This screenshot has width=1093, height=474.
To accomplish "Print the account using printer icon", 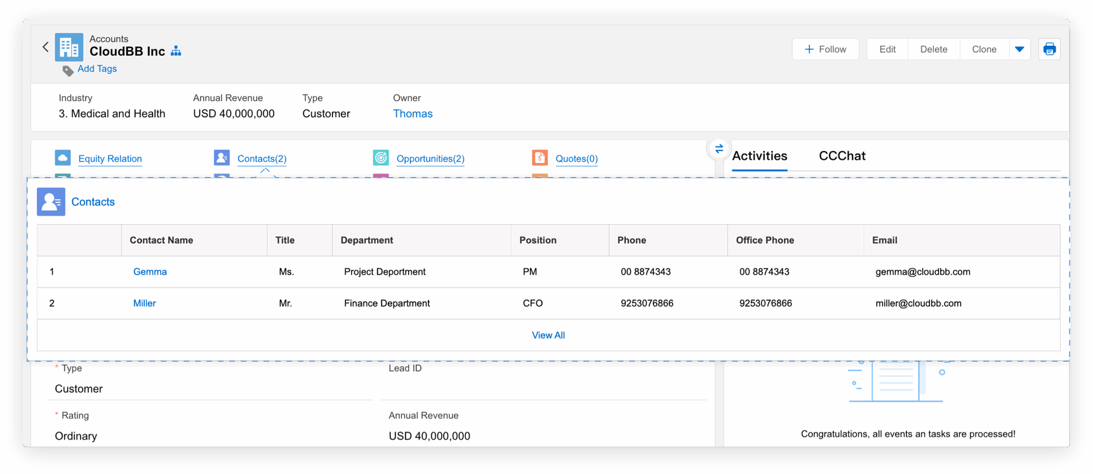I will pyautogui.click(x=1049, y=49).
